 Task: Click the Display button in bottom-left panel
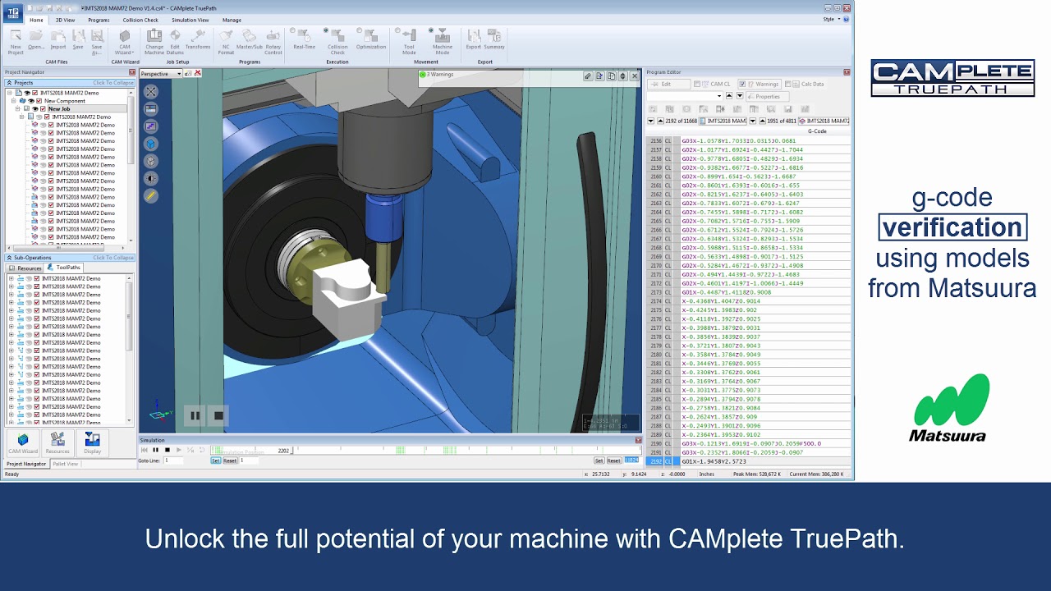coord(92,443)
